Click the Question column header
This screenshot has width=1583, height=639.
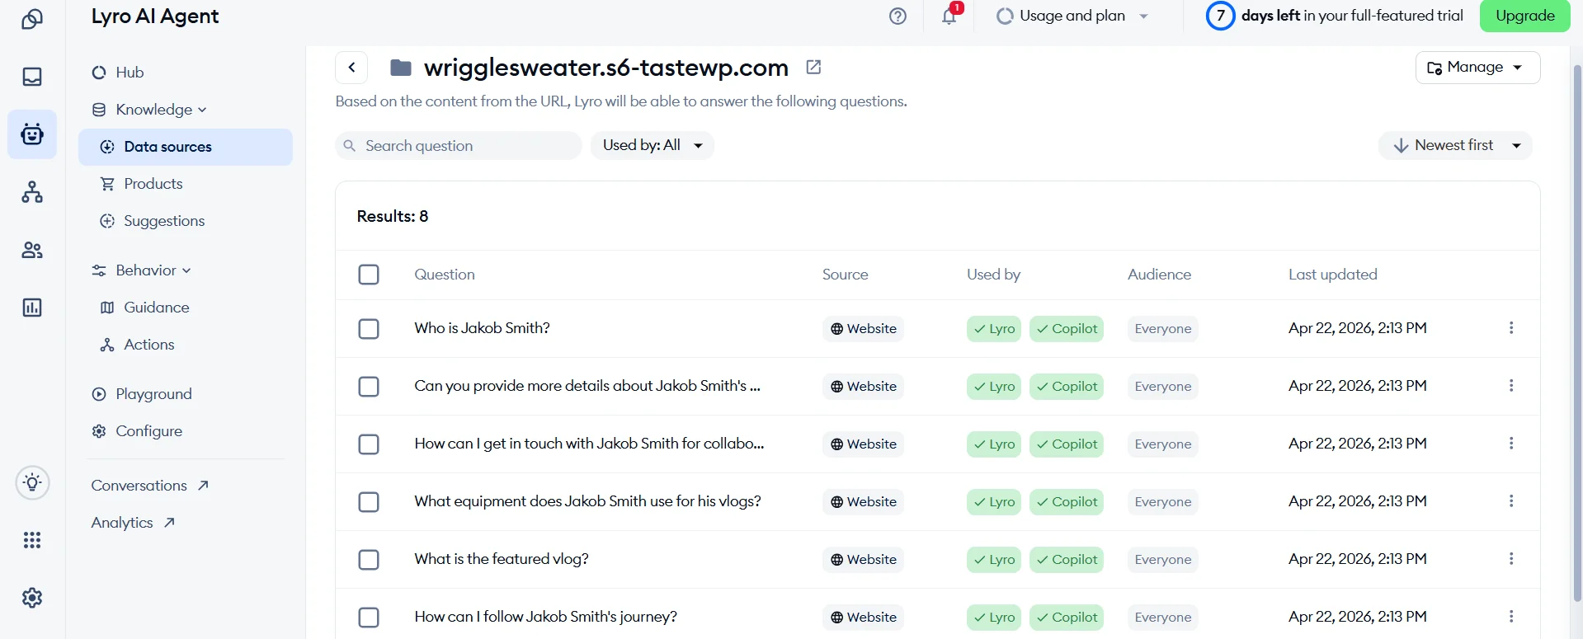click(445, 275)
